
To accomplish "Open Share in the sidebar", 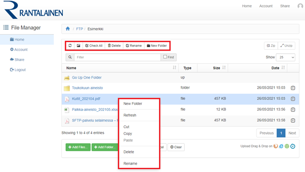I will tap(17, 60).
